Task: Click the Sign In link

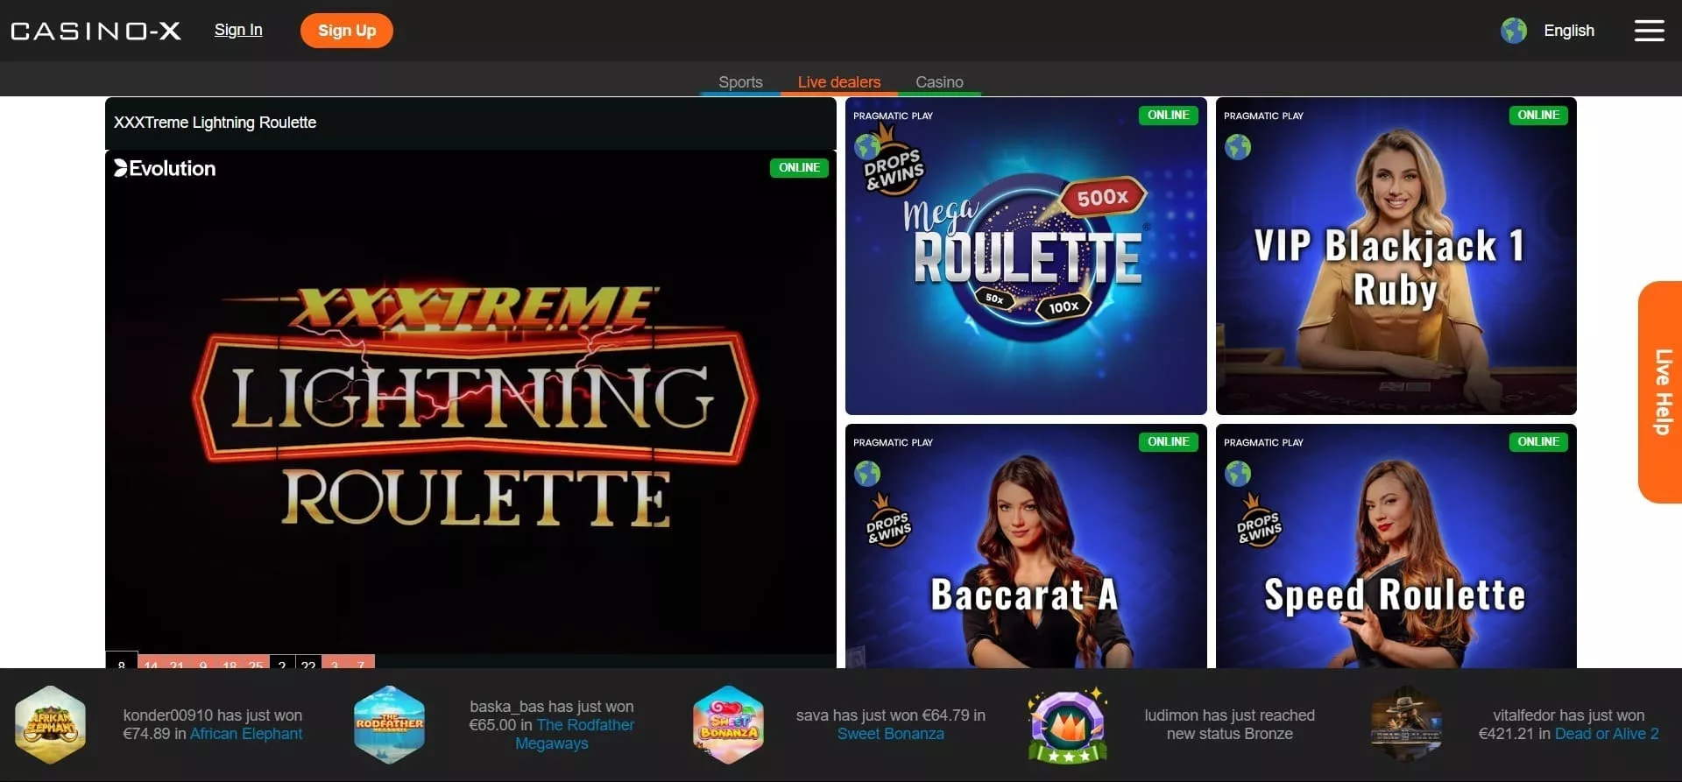Action: (238, 30)
